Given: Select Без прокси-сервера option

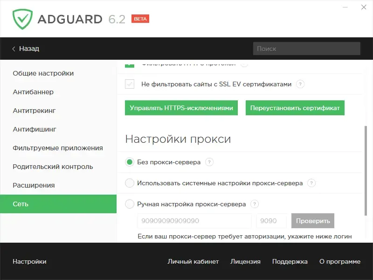Looking at the screenshot, I should click(129, 162).
